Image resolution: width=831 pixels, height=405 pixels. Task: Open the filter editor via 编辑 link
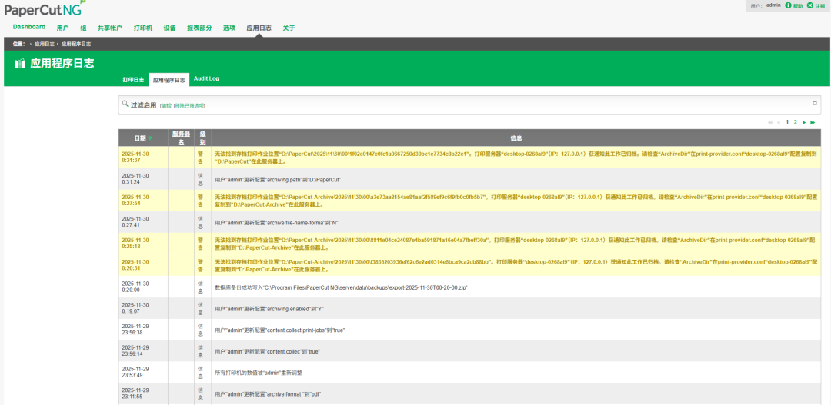(165, 105)
